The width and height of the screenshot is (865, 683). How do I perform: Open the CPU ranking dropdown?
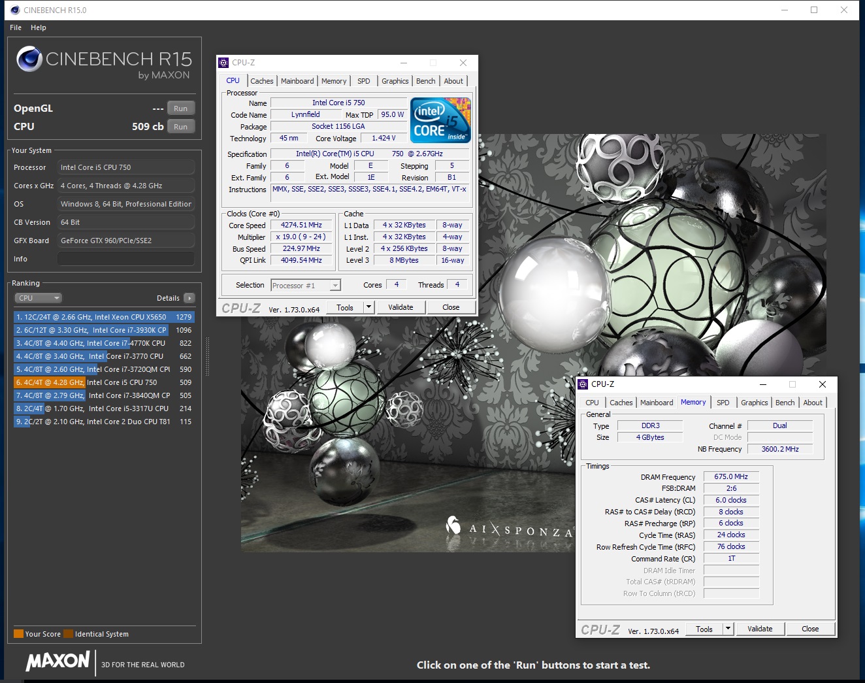pos(38,298)
